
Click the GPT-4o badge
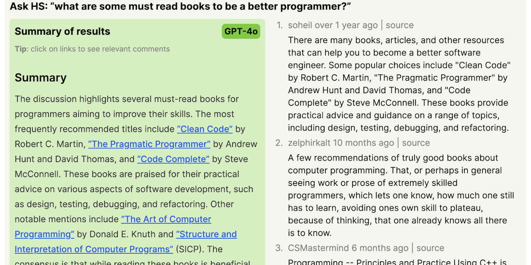coord(241,31)
